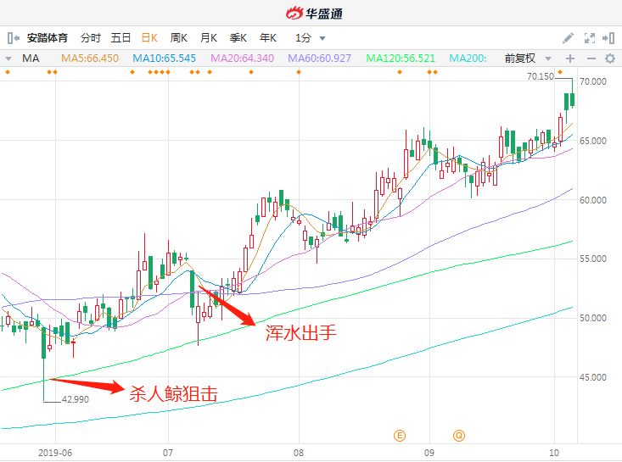Click the pencil drawing tool icon
The width and height of the screenshot is (622, 462).
[568, 38]
